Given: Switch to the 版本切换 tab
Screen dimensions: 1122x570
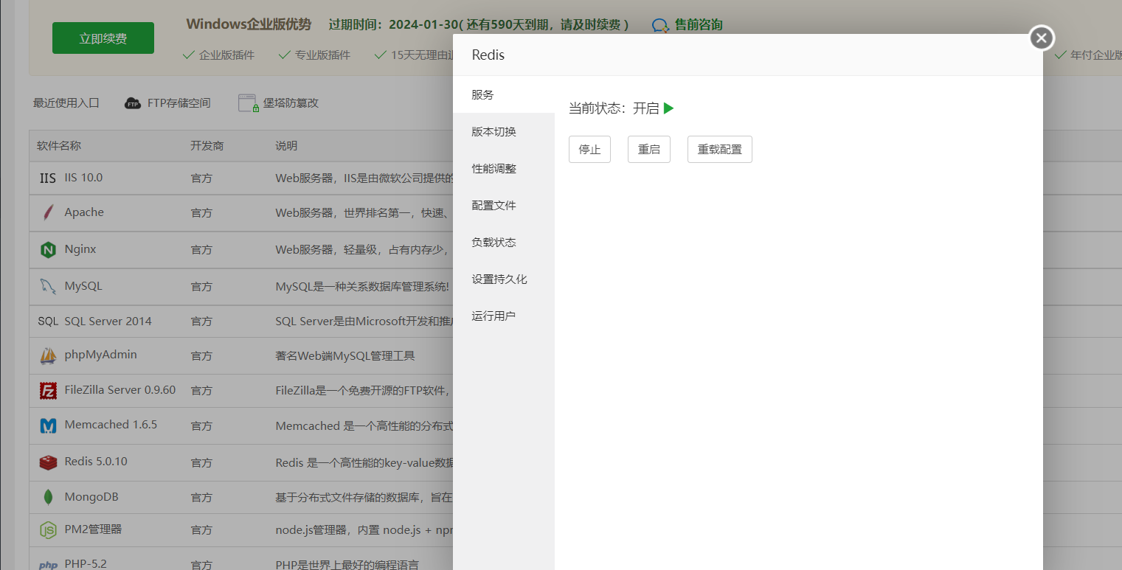Looking at the screenshot, I should 504,132.
